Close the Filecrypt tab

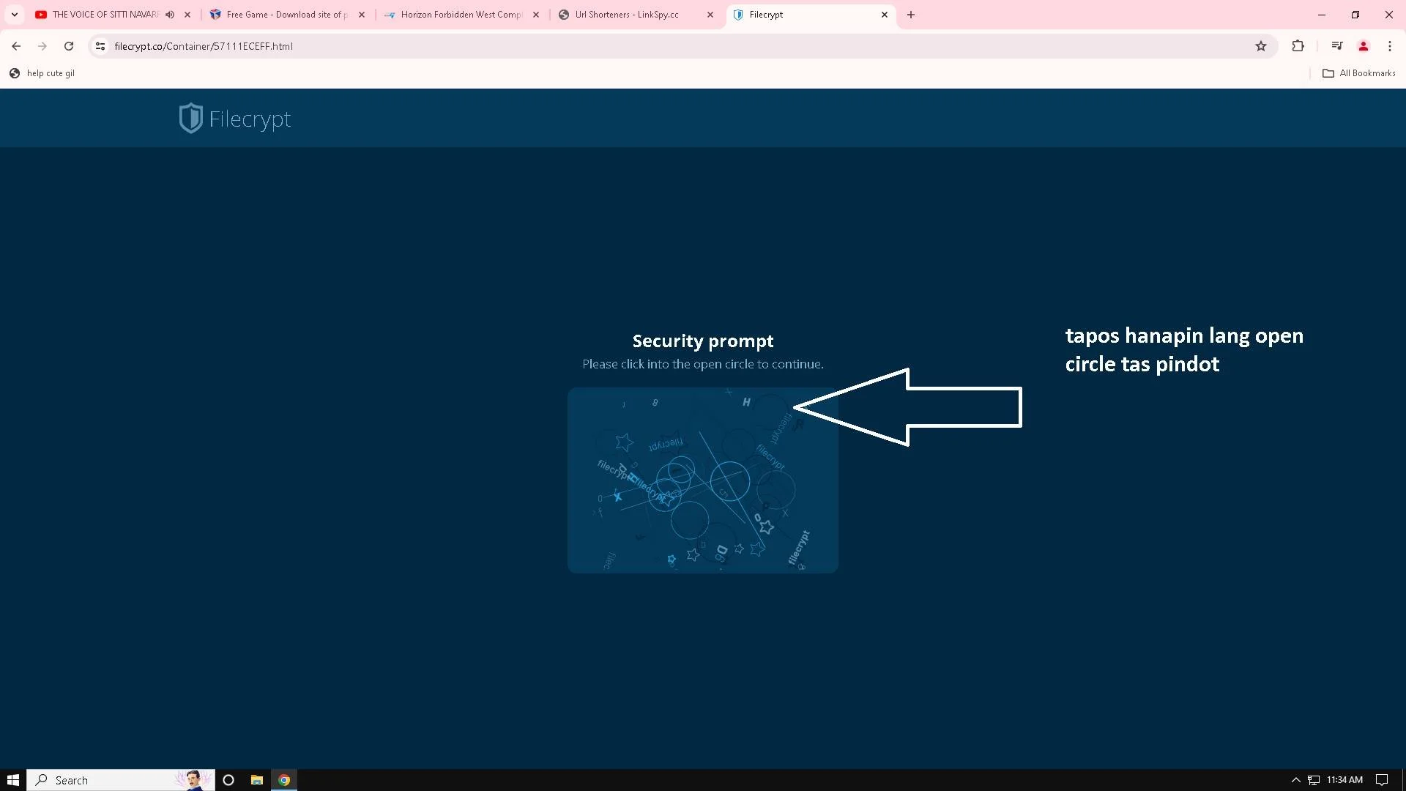pyautogui.click(x=885, y=15)
